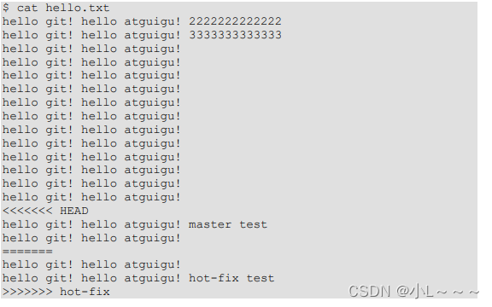Viewport: 492px width, 307px height.
Task: Click the ">>>>>>> hot-fix" conflict marker
Action: click(x=56, y=292)
